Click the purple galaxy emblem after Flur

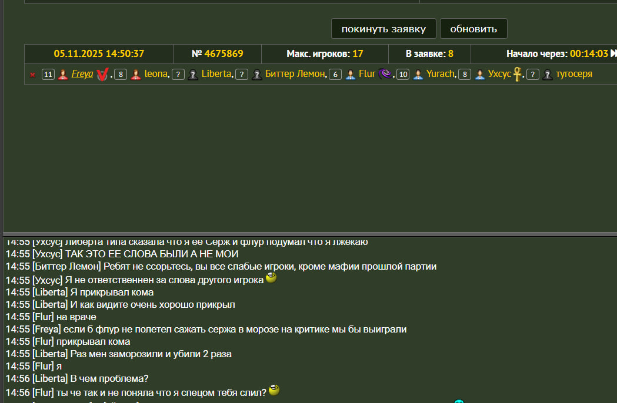385,73
